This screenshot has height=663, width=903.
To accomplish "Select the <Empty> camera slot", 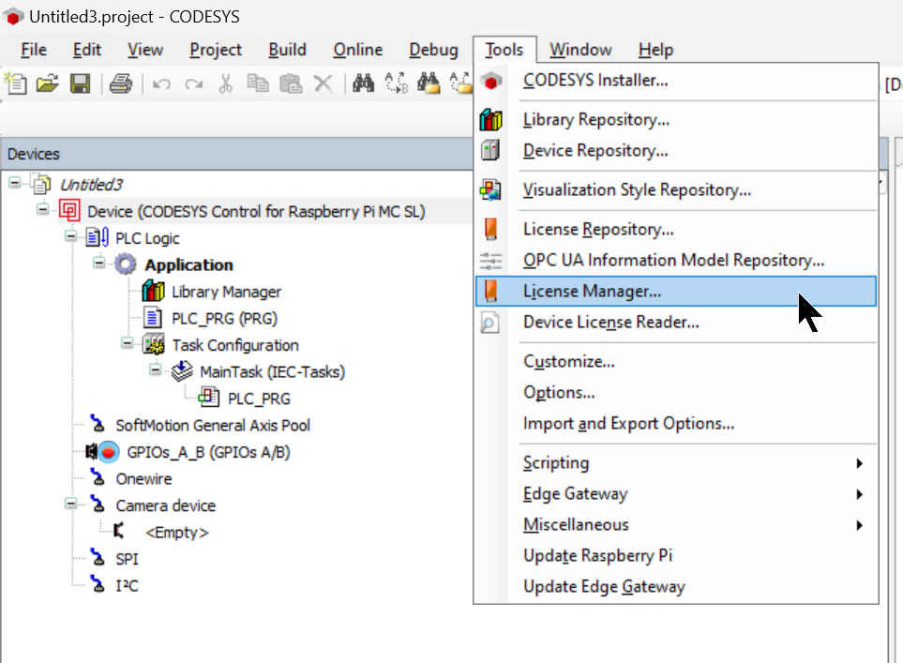I will pos(177,533).
